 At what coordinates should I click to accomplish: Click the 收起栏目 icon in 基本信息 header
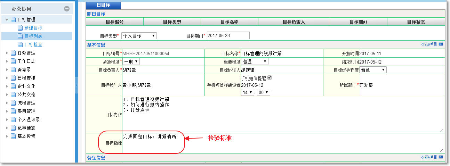pos(441,44)
